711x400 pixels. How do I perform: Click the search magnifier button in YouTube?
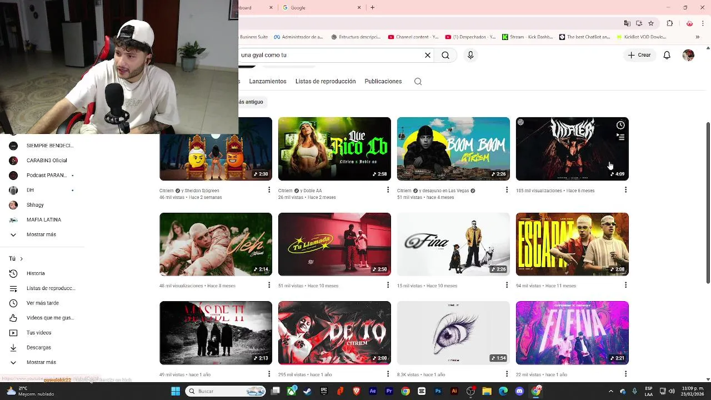click(x=445, y=55)
